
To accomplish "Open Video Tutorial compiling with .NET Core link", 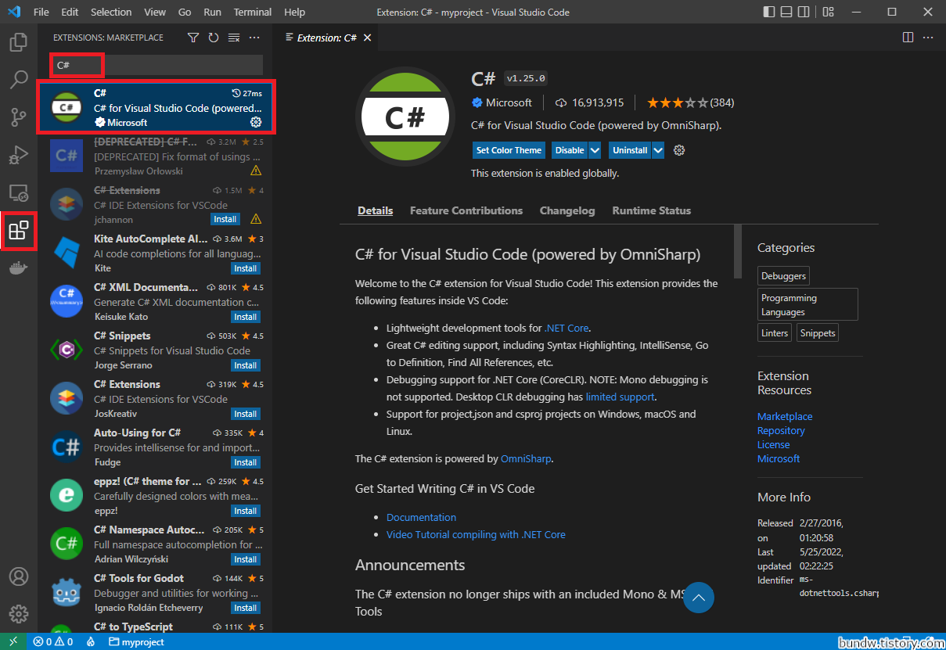I will click(476, 534).
